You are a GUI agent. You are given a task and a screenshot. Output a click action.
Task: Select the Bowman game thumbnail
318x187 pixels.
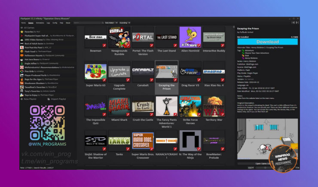tap(95, 37)
